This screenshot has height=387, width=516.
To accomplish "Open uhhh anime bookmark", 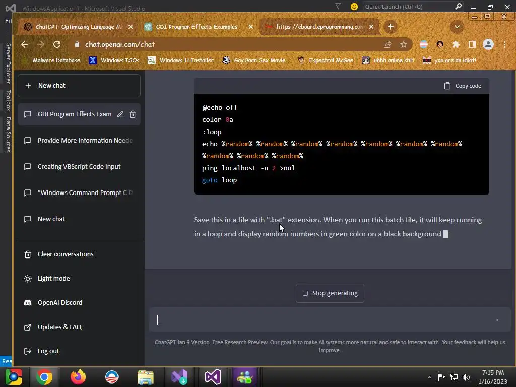I will point(389,60).
